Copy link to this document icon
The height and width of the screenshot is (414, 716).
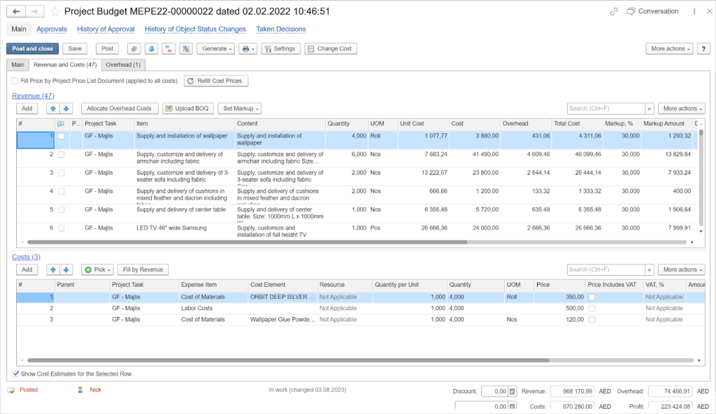pyautogui.click(x=614, y=11)
